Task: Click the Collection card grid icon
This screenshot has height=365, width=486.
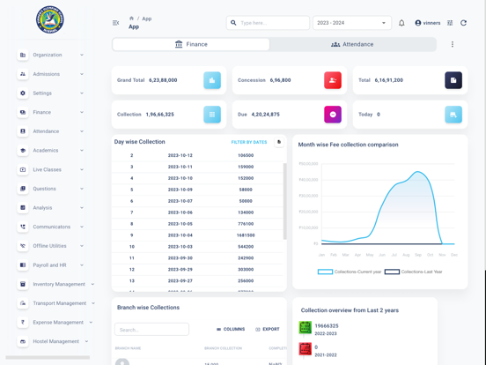Action: 212,115
